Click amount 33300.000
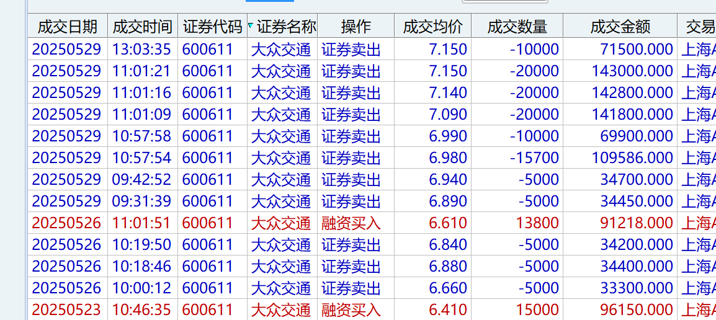Viewport: 716px width, 320px height. 637,288
